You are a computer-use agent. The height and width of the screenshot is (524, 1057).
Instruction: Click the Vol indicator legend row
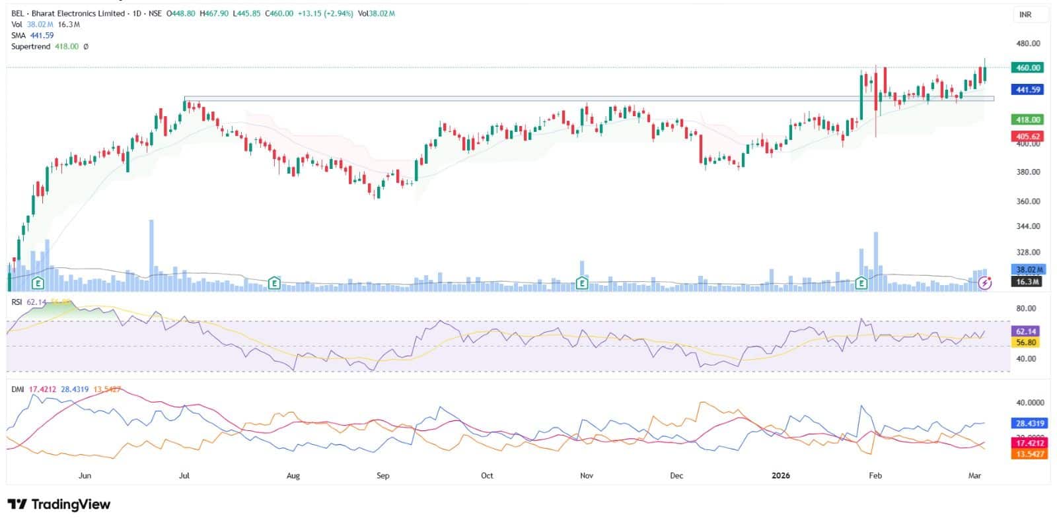(46, 24)
